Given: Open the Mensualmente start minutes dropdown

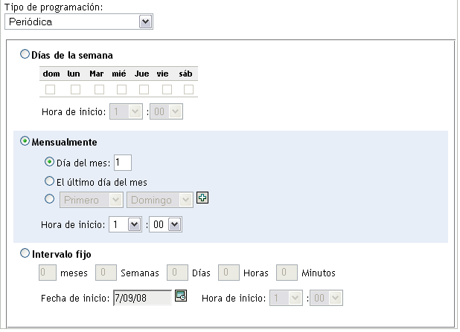Looking at the screenshot, I should (x=165, y=223).
